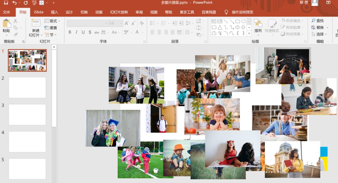Click the bullets list icon
This screenshot has width=338, height=183.
click(x=152, y=23)
